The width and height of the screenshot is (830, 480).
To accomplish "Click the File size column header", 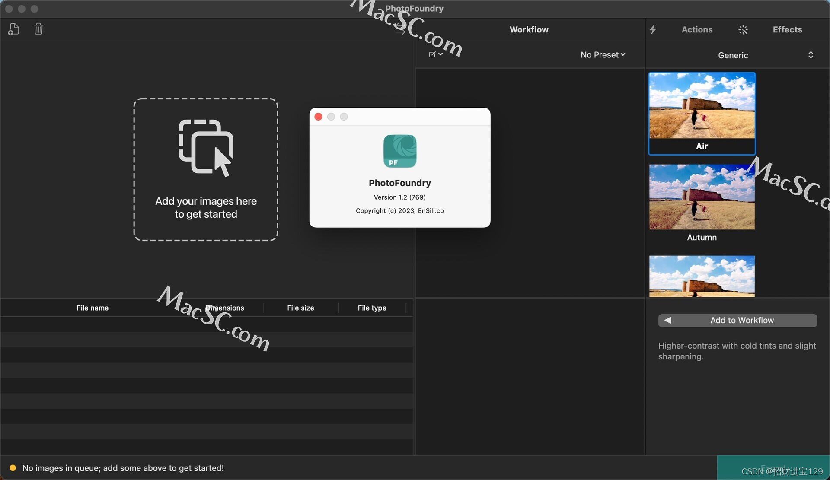I will coord(300,308).
